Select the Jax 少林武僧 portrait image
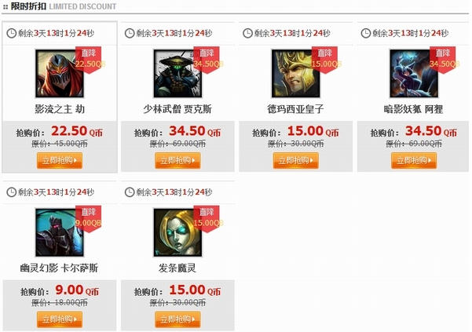This screenshot has width=472, height=332. [177, 73]
